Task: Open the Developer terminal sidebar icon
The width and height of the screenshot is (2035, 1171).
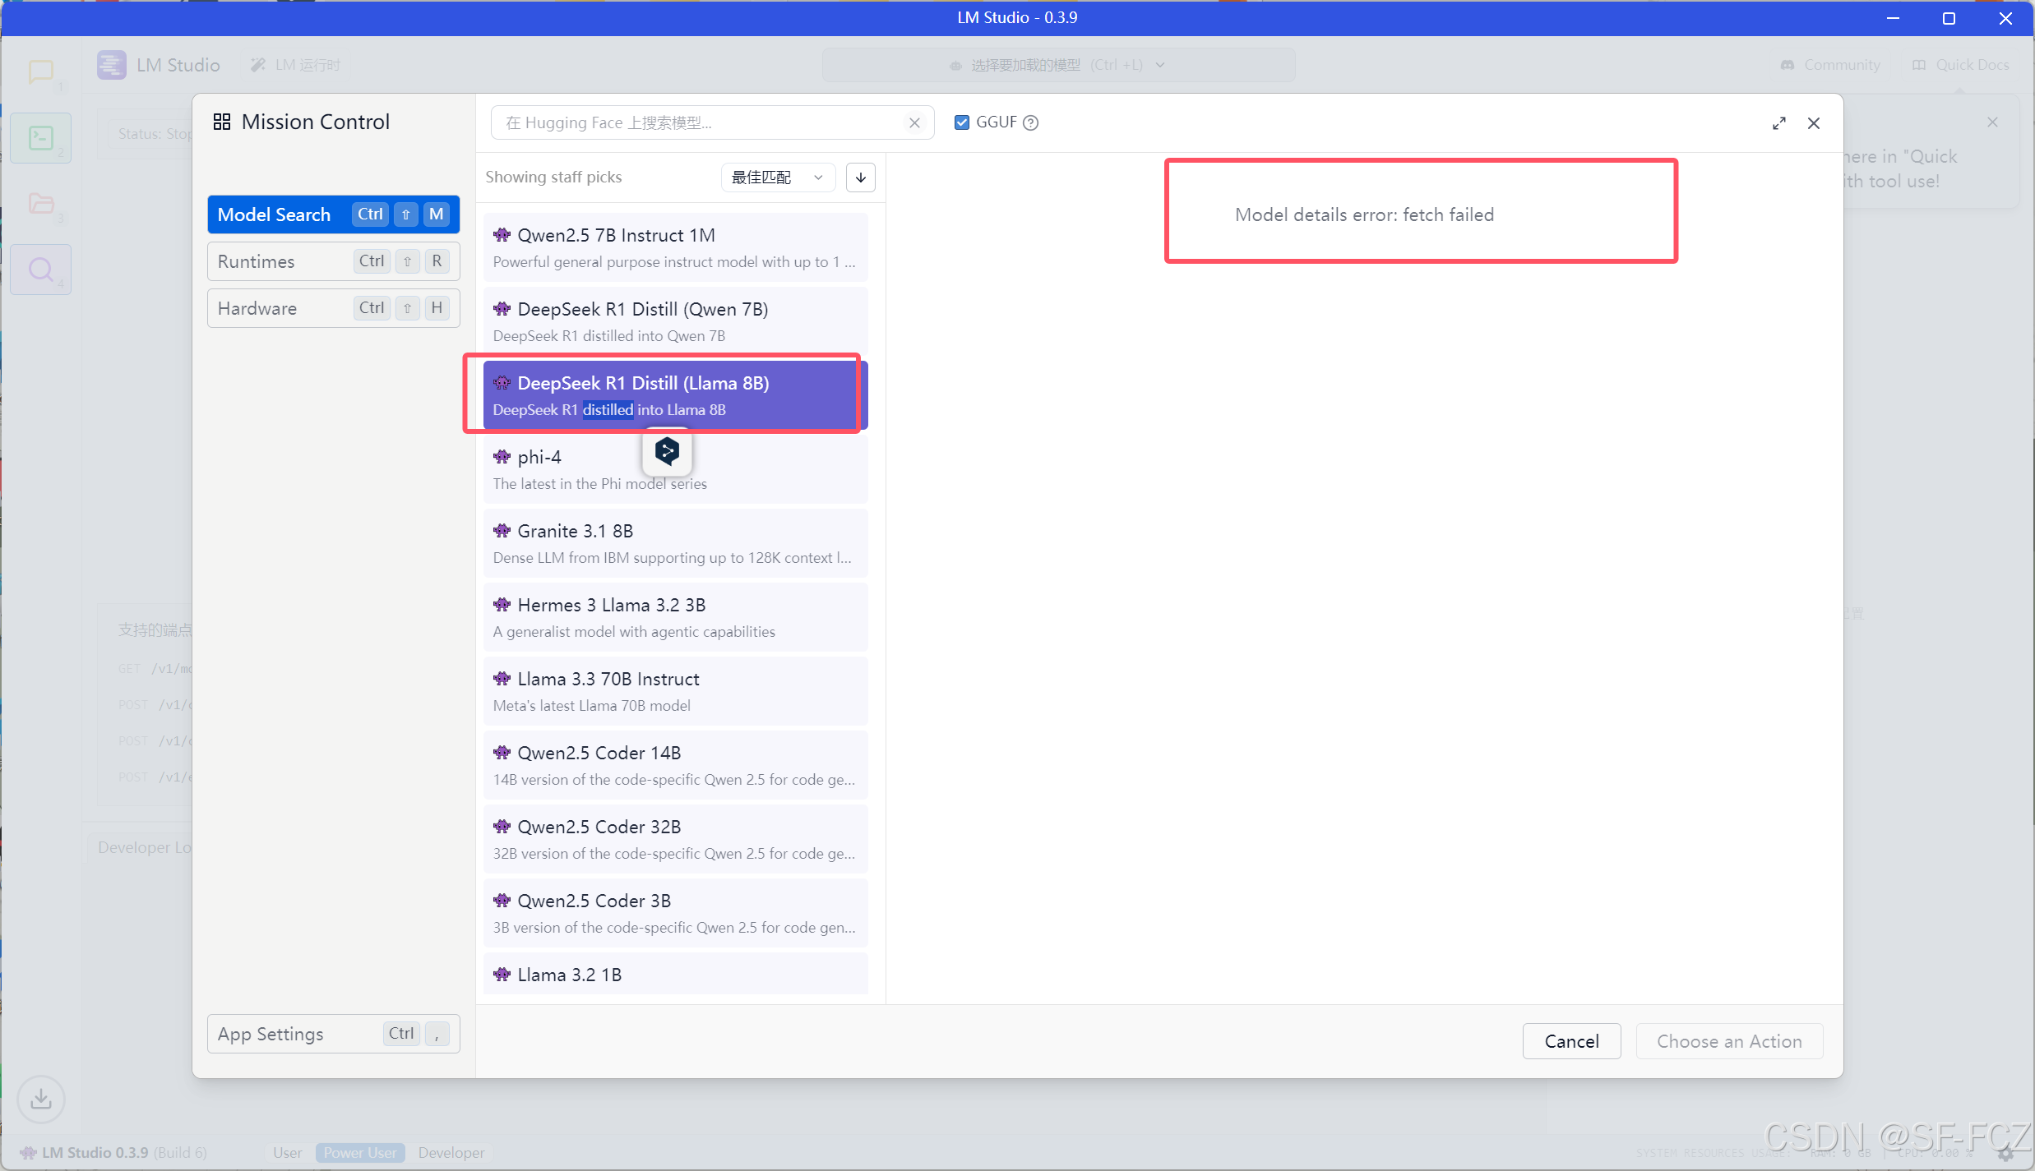Action: click(40, 138)
